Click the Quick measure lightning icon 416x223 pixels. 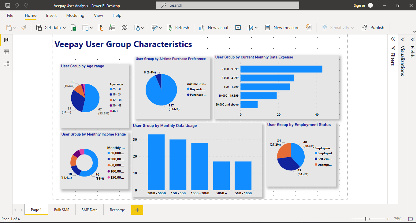tap(309, 28)
